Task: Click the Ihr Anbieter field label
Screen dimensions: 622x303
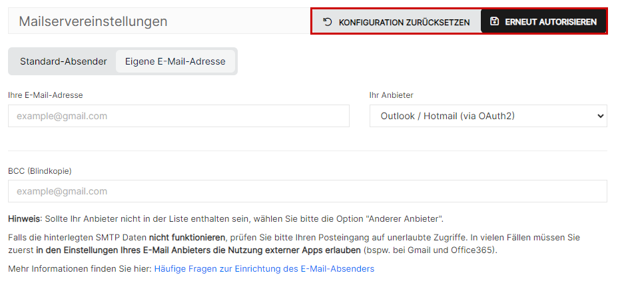Action: 391,95
